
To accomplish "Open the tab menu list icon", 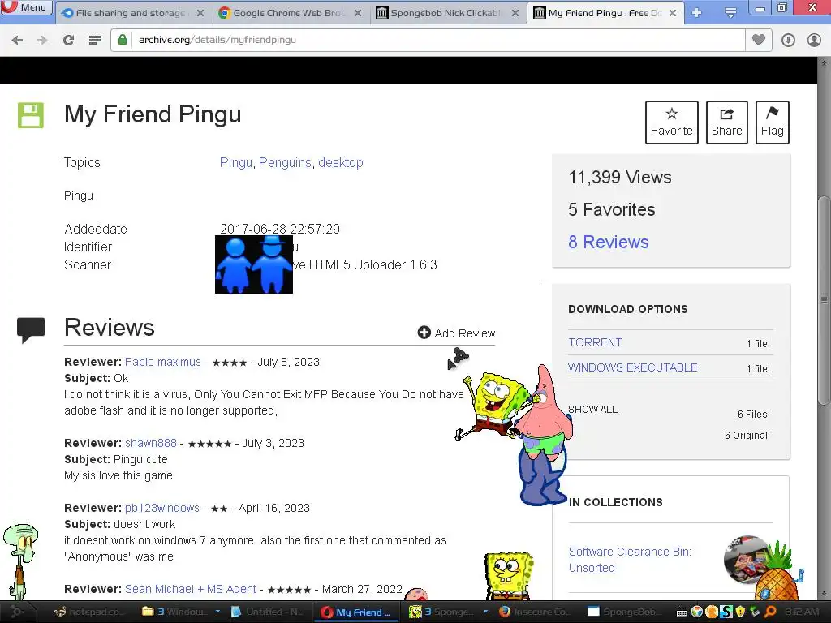I will pos(730,13).
